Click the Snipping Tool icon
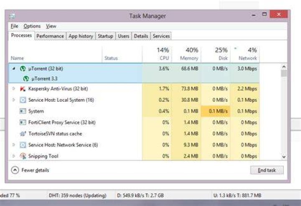The width and height of the screenshot is (301, 206). [23, 156]
